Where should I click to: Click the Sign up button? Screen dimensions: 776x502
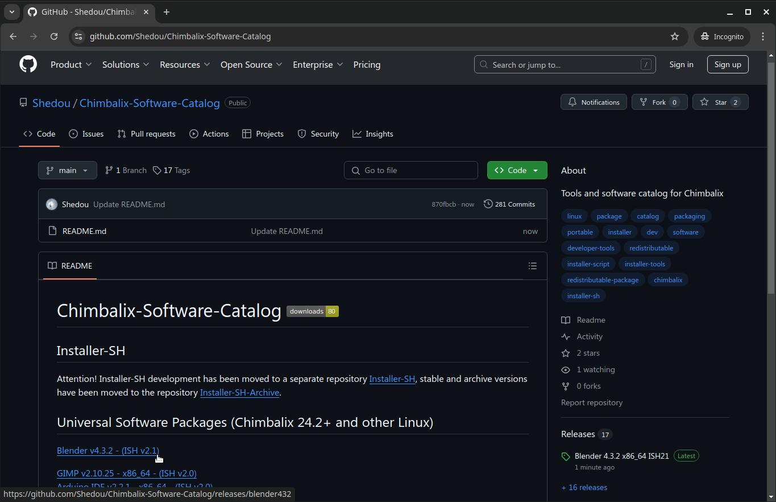coord(727,64)
